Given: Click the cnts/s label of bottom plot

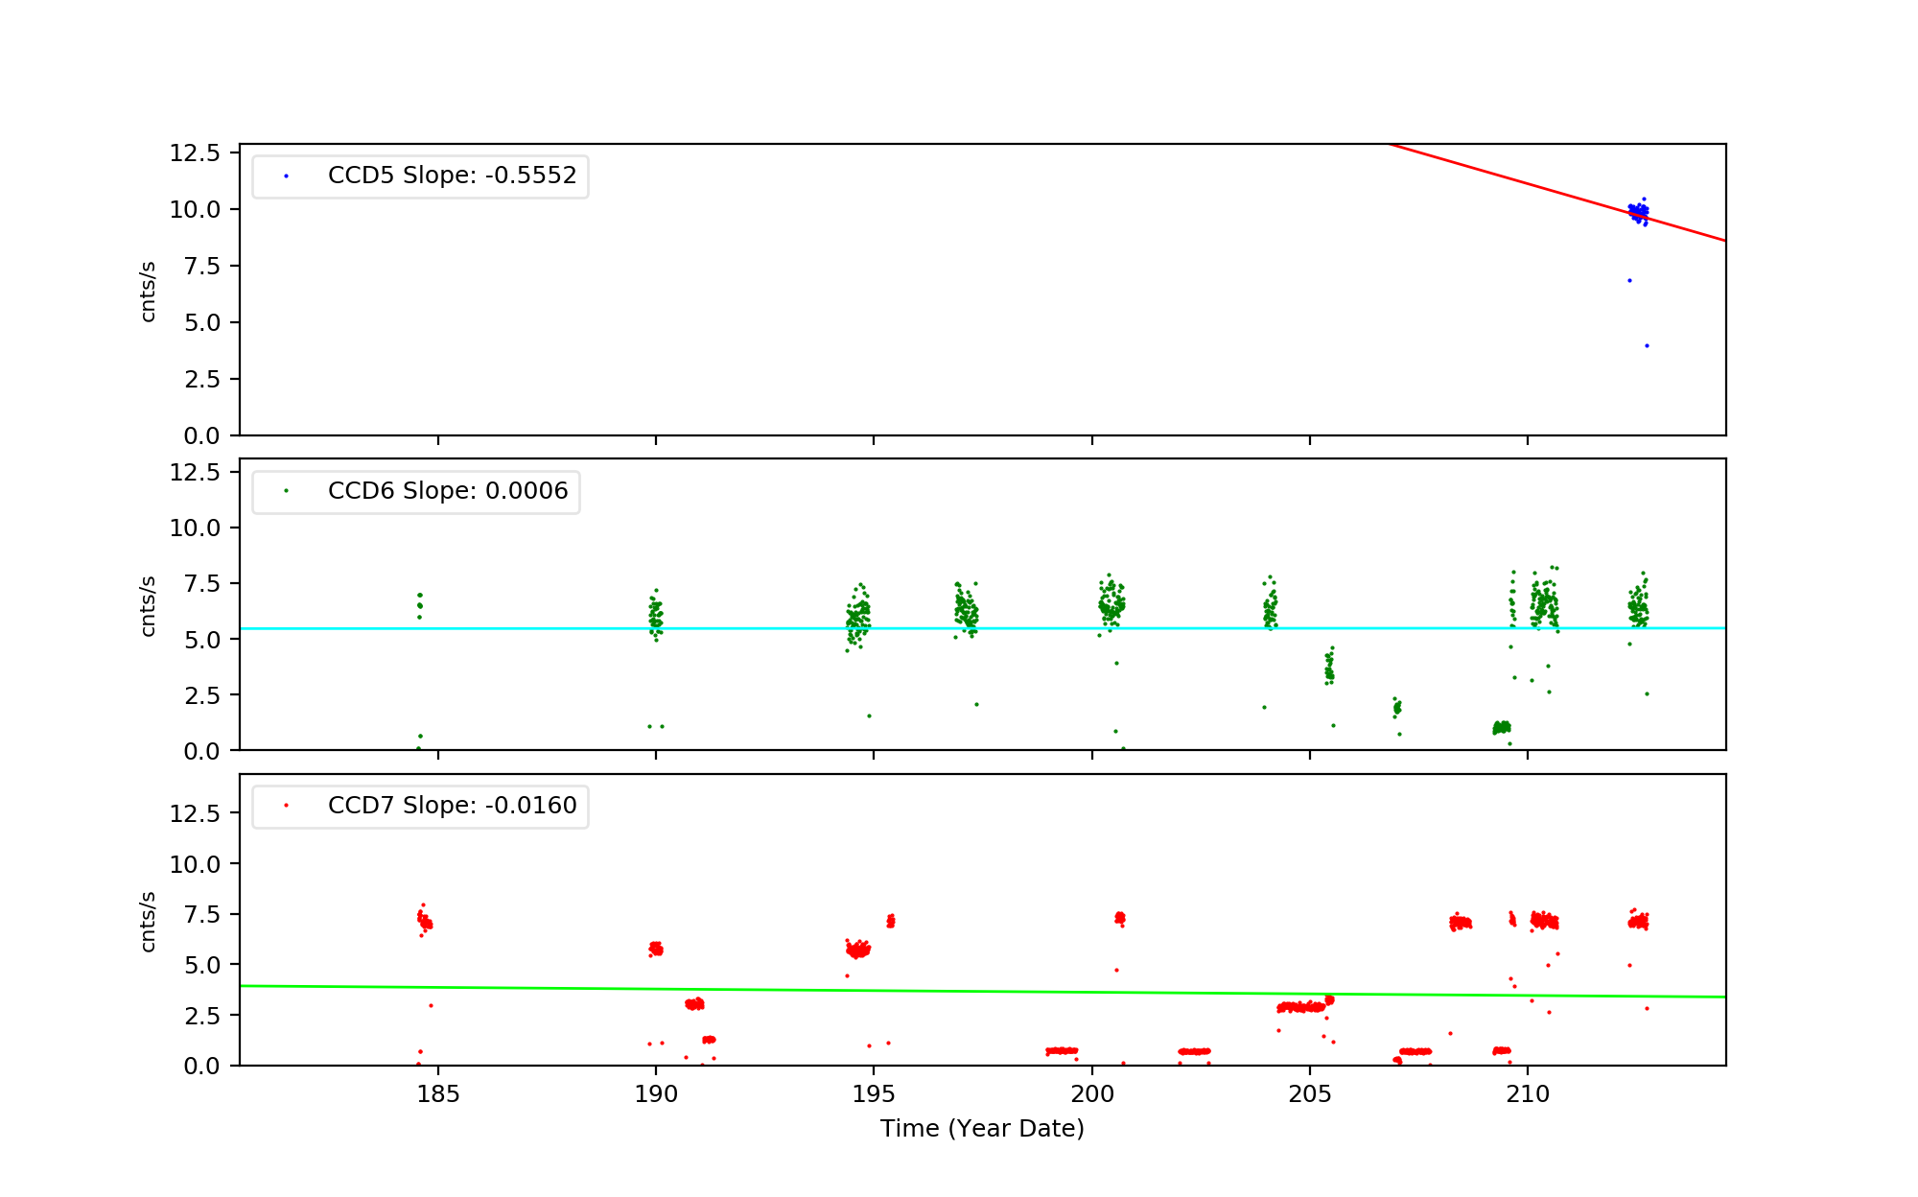Looking at the screenshot, I should [148, 921].
